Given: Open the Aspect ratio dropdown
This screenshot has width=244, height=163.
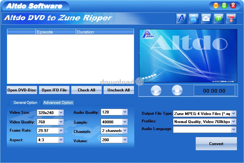Looking at the screenshot, I should click(x=61, y=140).
